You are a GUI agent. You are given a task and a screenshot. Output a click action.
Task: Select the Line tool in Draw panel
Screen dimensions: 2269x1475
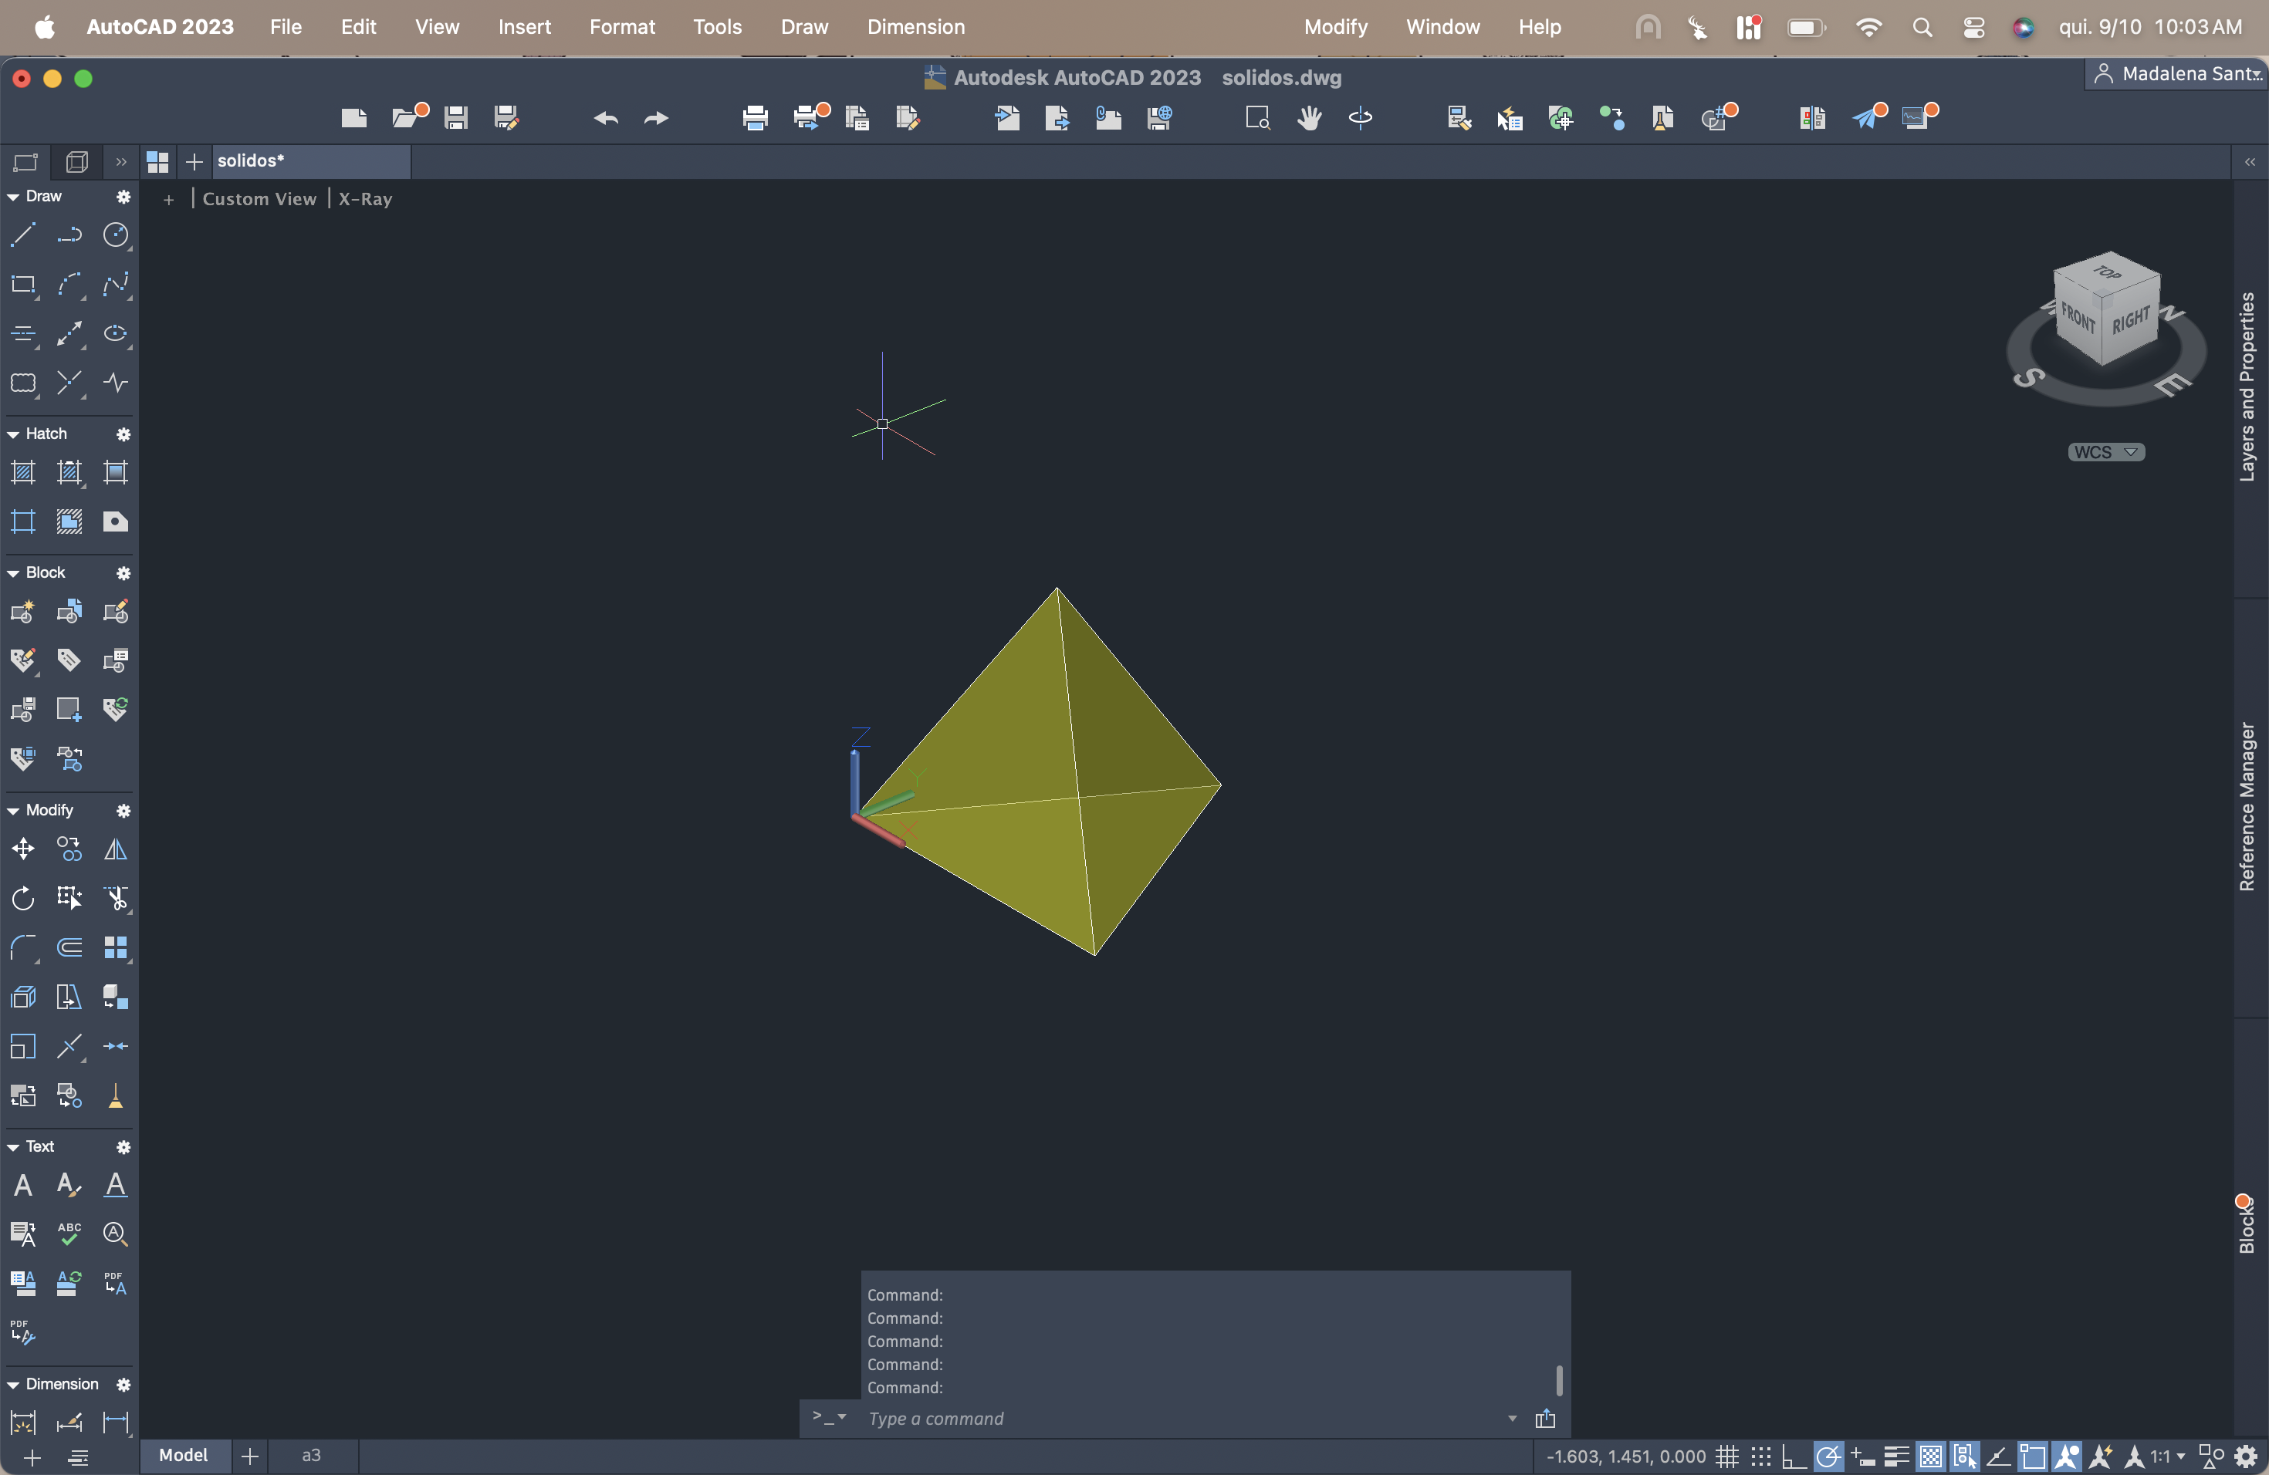(23, 235)
